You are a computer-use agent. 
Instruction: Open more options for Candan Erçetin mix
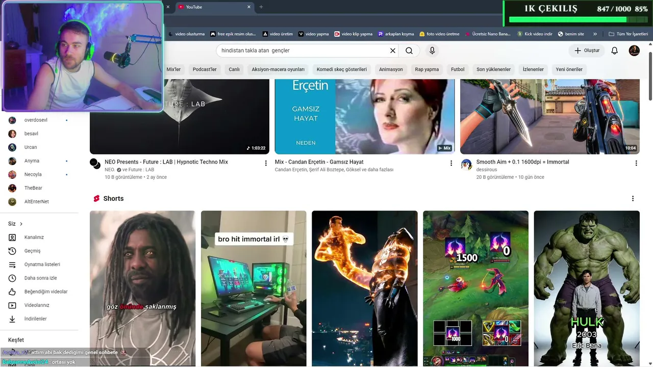(x=451, y=163)
